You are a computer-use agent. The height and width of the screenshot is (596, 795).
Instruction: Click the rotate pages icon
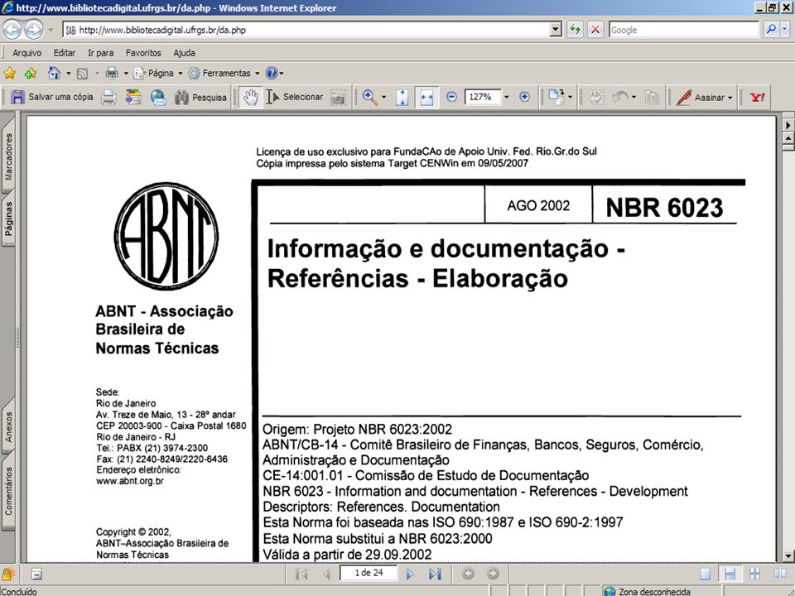[556, 97]
